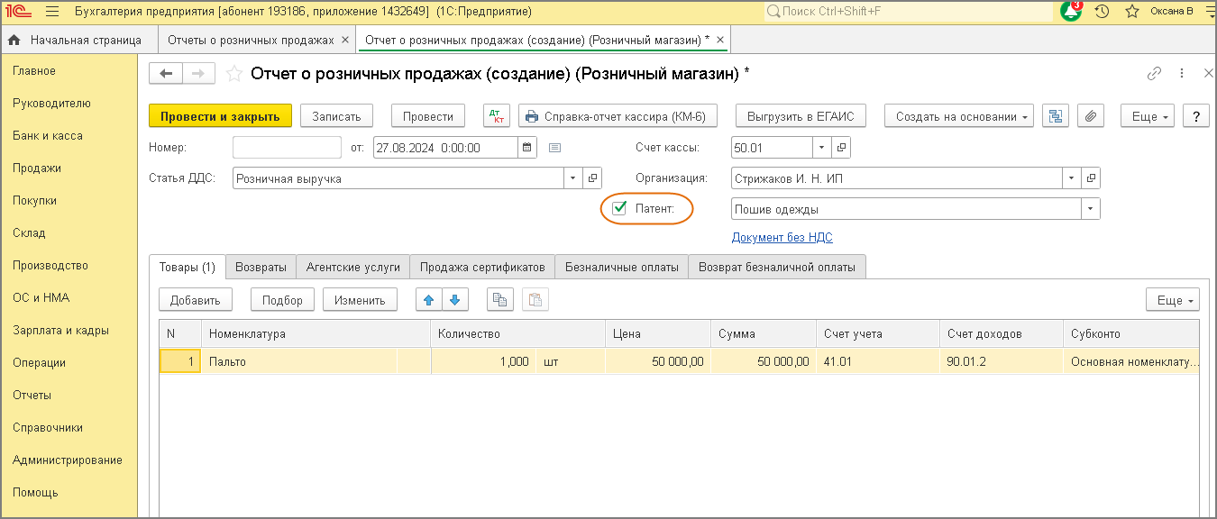Paste rows with the clipboard icon

(x=535, y=300)
